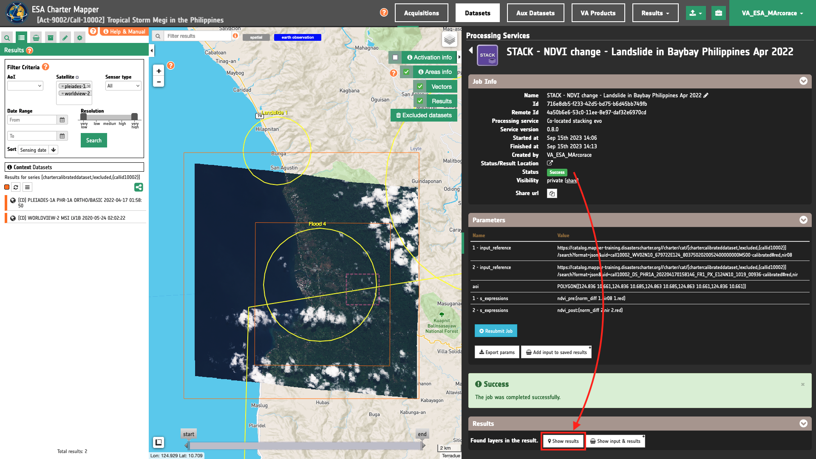Open the archive box tab icon
816x459 pixels.
(x=51, y=38)
